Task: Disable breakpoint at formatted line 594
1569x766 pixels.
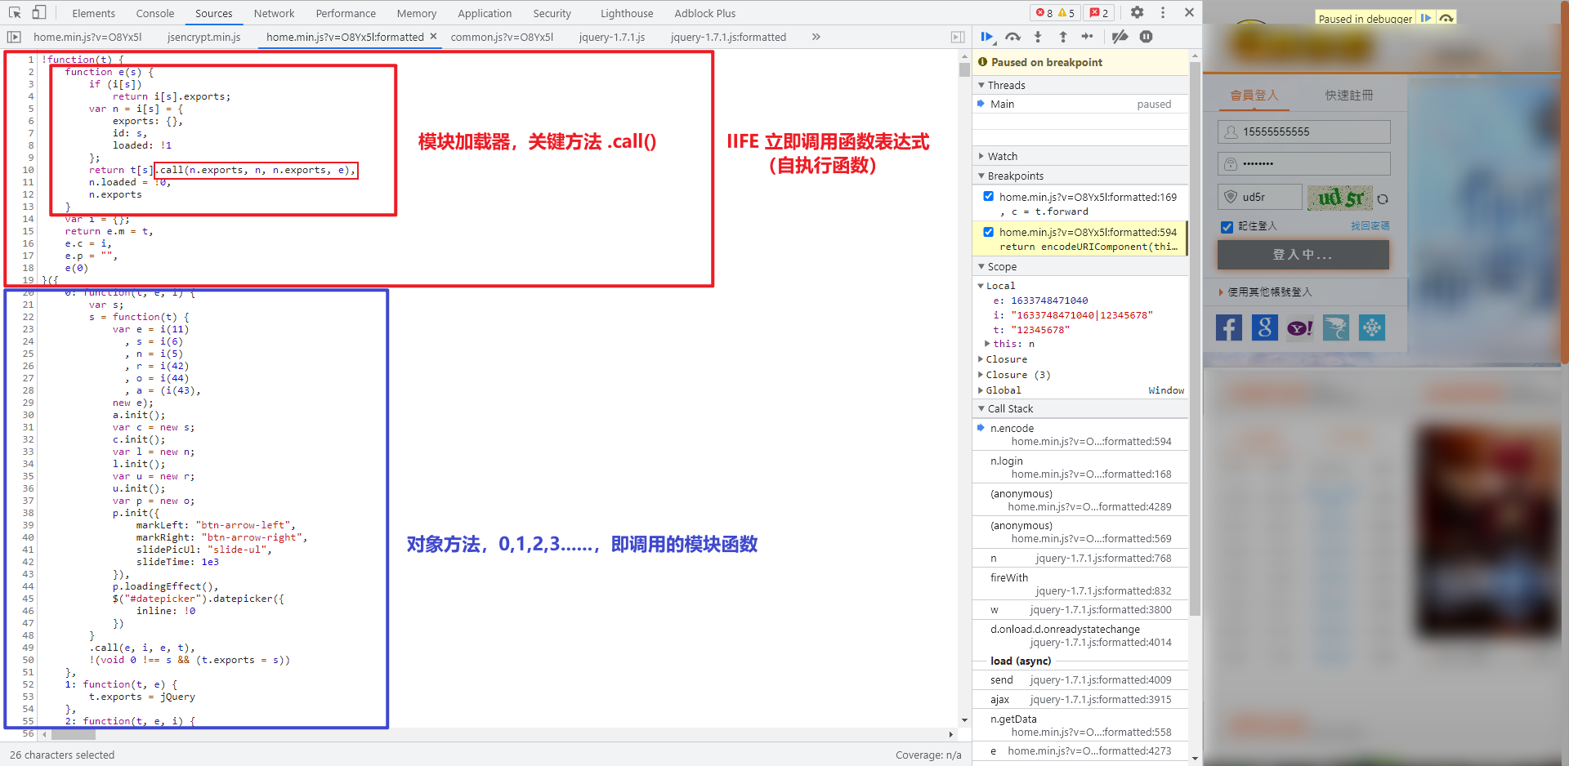Action: (989, 232)
